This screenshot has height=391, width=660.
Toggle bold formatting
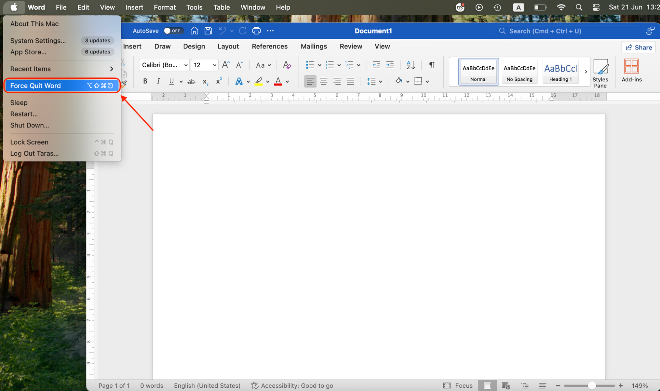point(145,81)
